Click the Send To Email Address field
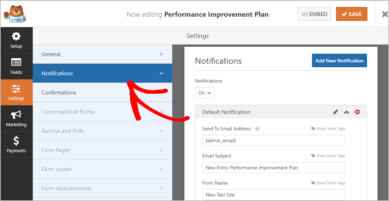Image resolution: width=389 pixels, height=201 pixels. 274,140
